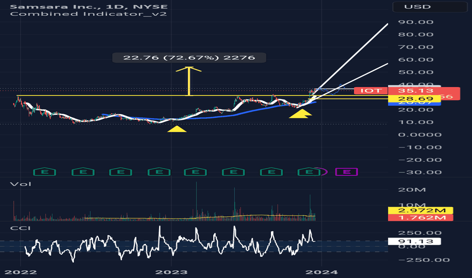Click the green earnings E marker next to the purple one
This screenshot has height=278, width=472.
(309, 172)
